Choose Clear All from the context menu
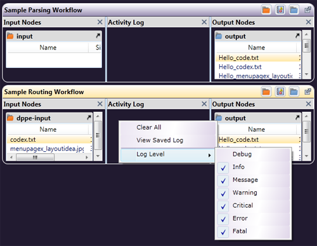The height and width of the screenshot is (246, 317). pos(168,127)
